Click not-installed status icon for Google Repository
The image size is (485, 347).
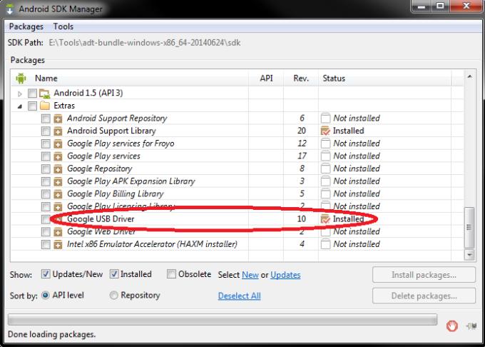pyautogui.click(x=325, y=169)
